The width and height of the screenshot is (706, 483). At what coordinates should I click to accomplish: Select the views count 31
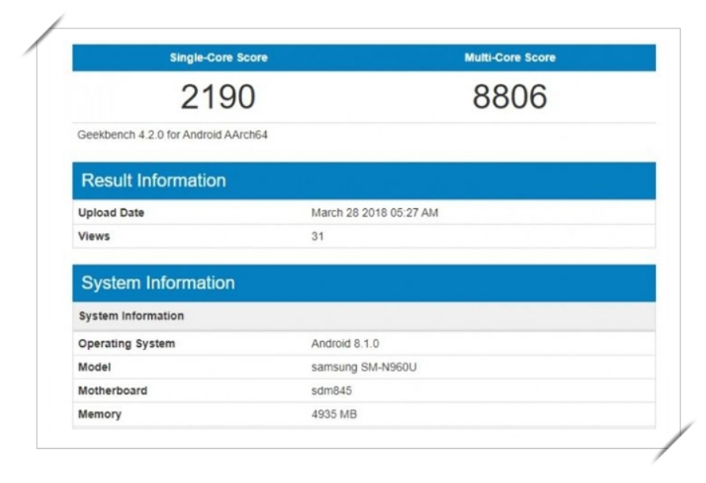[x=317, y=236]
